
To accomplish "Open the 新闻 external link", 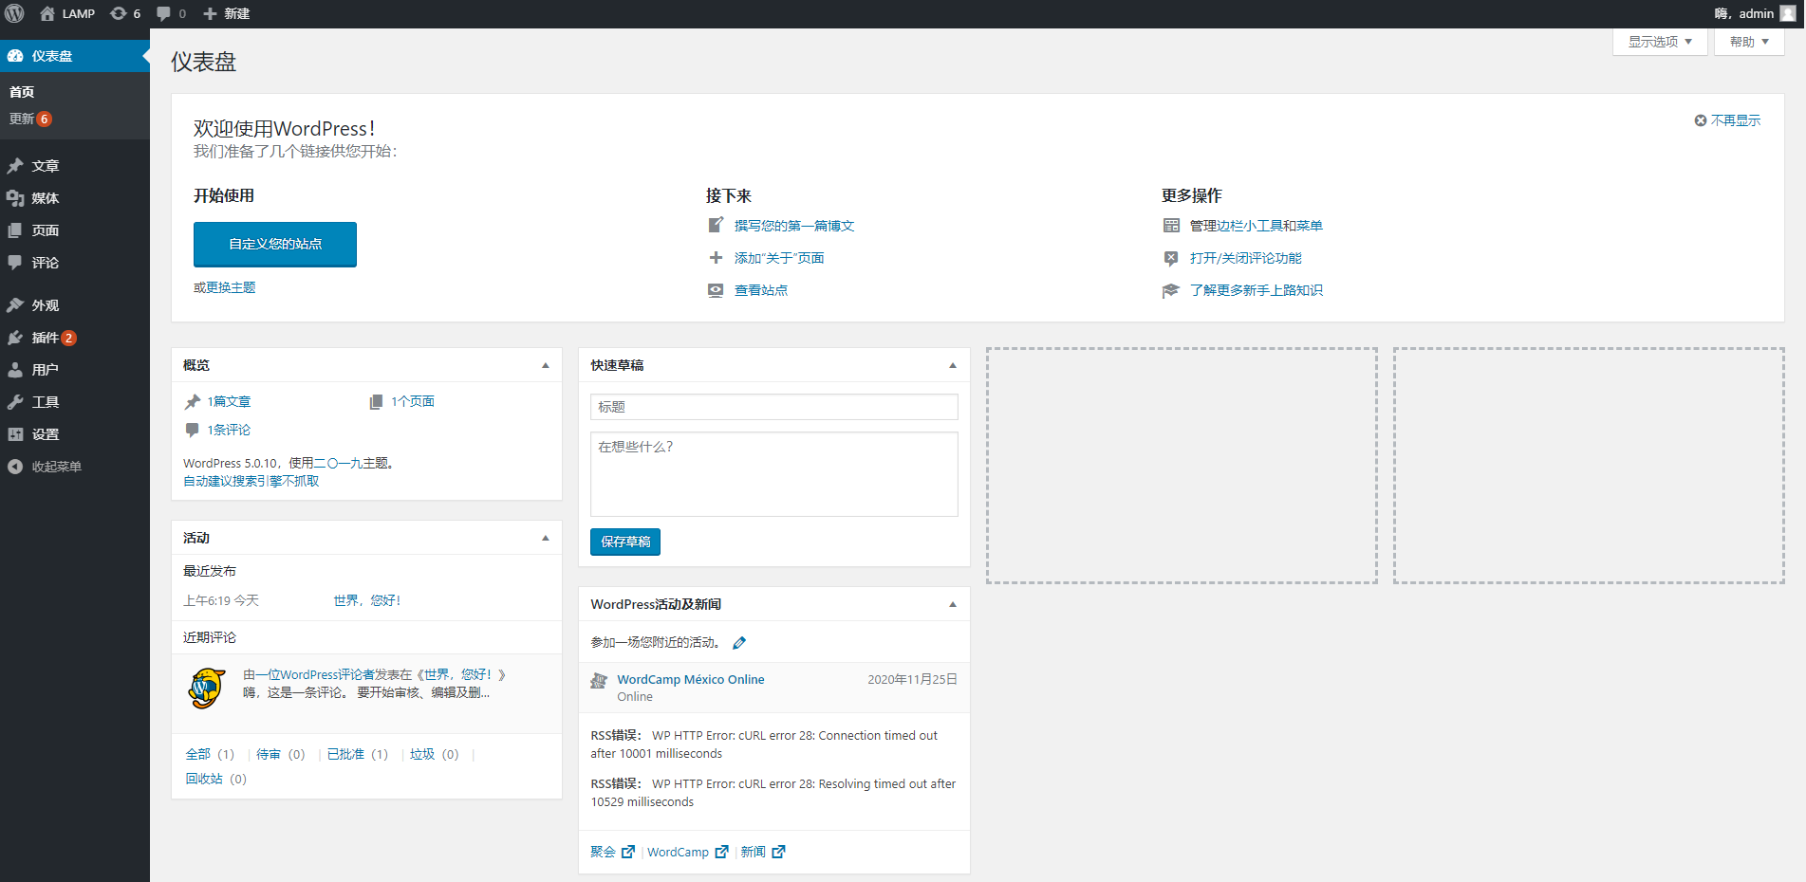I will (x=763, y=852).
